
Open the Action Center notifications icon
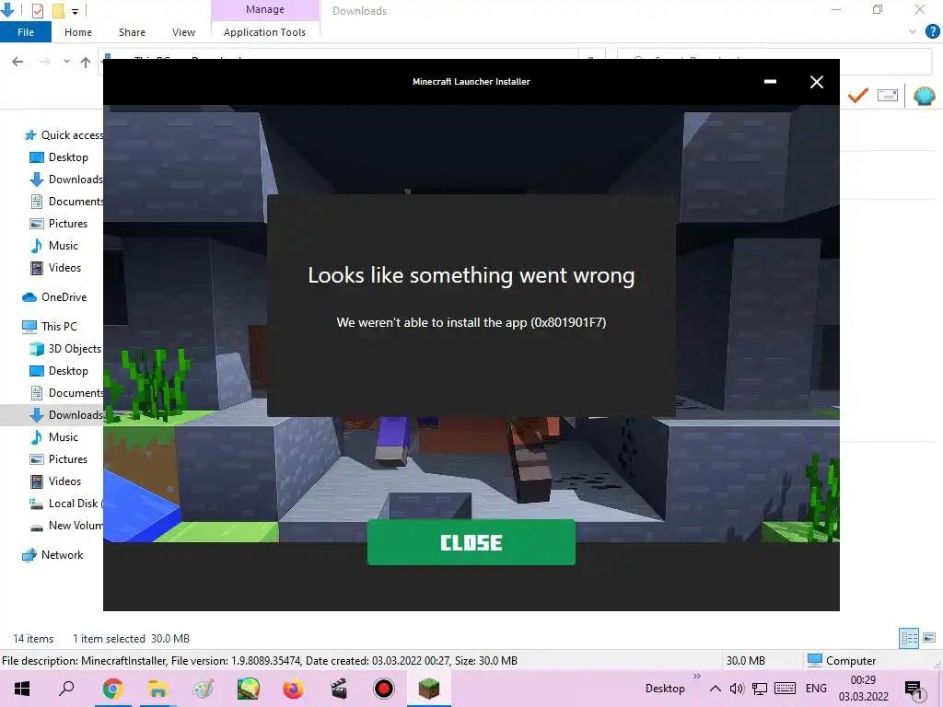(x=914, y=689)
